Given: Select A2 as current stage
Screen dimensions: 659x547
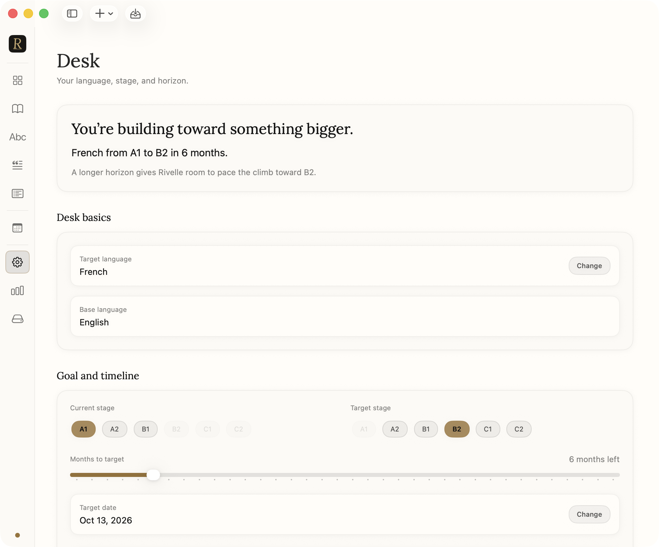Looking at the screenshot, I should click(x=115, y=429).
